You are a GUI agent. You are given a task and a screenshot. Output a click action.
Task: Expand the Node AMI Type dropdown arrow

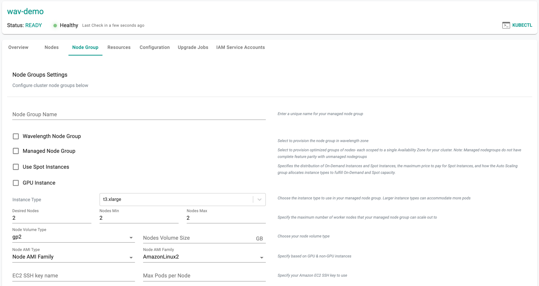click(x=131, y=258)
